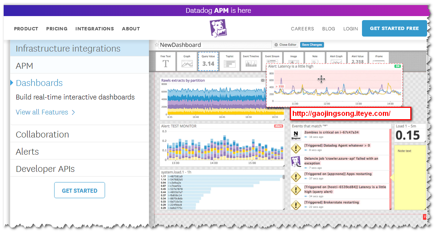Open the ABOUT menu

131,29
